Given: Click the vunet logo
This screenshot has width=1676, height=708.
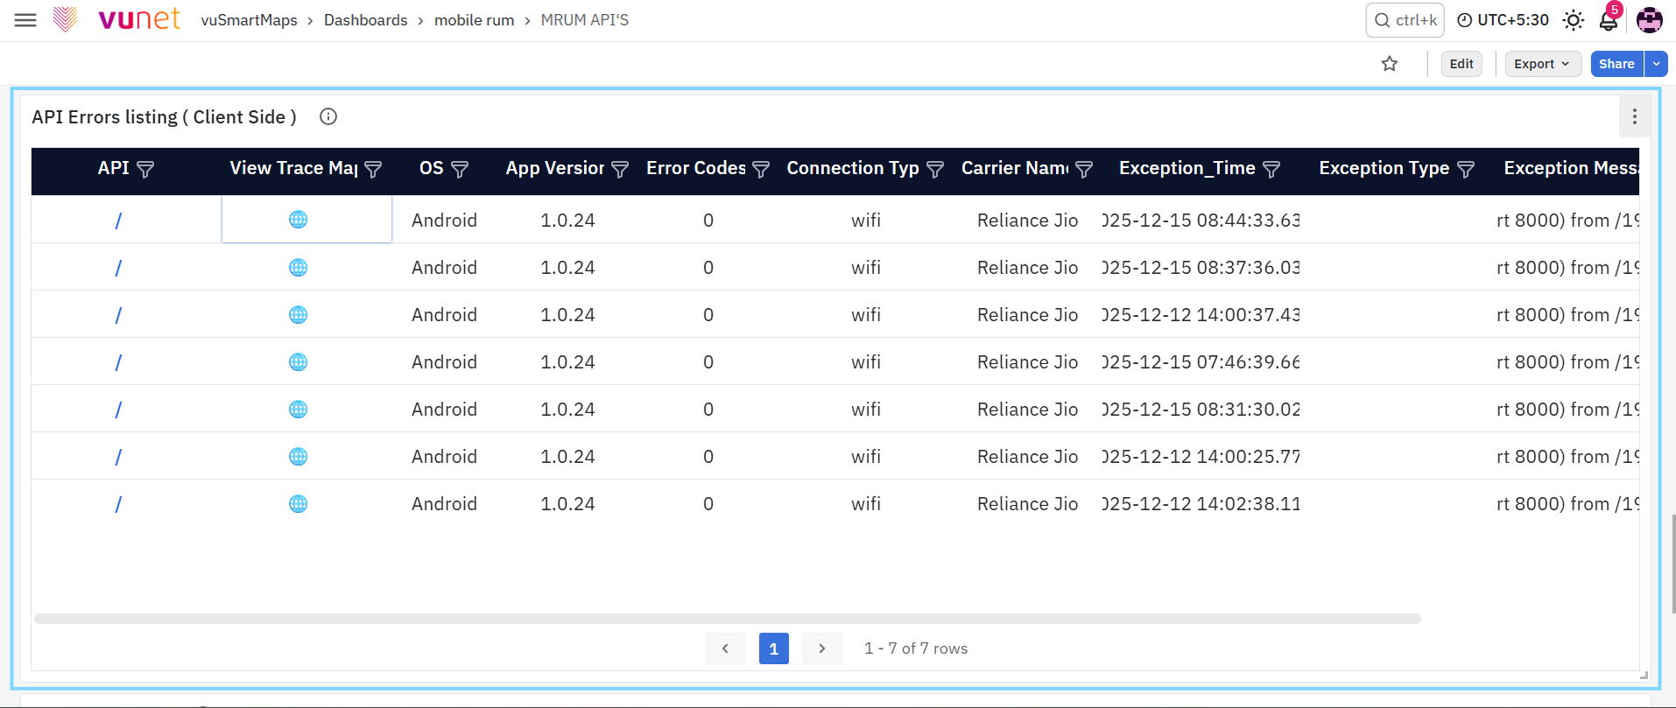Looking at the screenshot, I should 116,19.
